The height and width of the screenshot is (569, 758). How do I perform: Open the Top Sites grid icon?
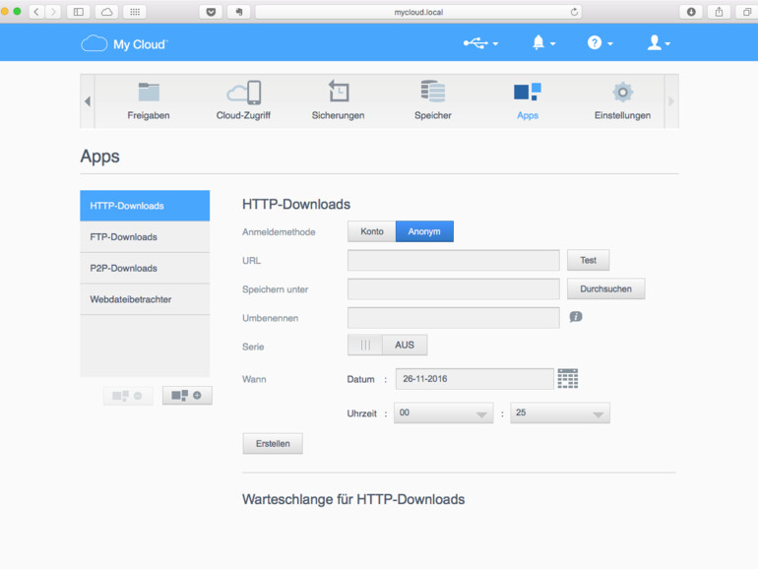[x=135, y=12]
